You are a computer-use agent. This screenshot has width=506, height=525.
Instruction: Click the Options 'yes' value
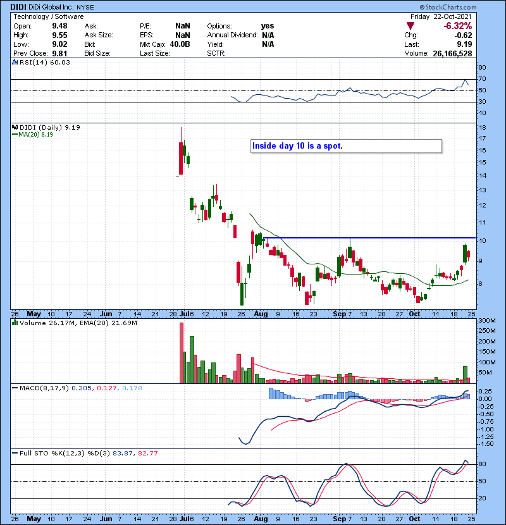pyautogui.click(x=268, y=26)
